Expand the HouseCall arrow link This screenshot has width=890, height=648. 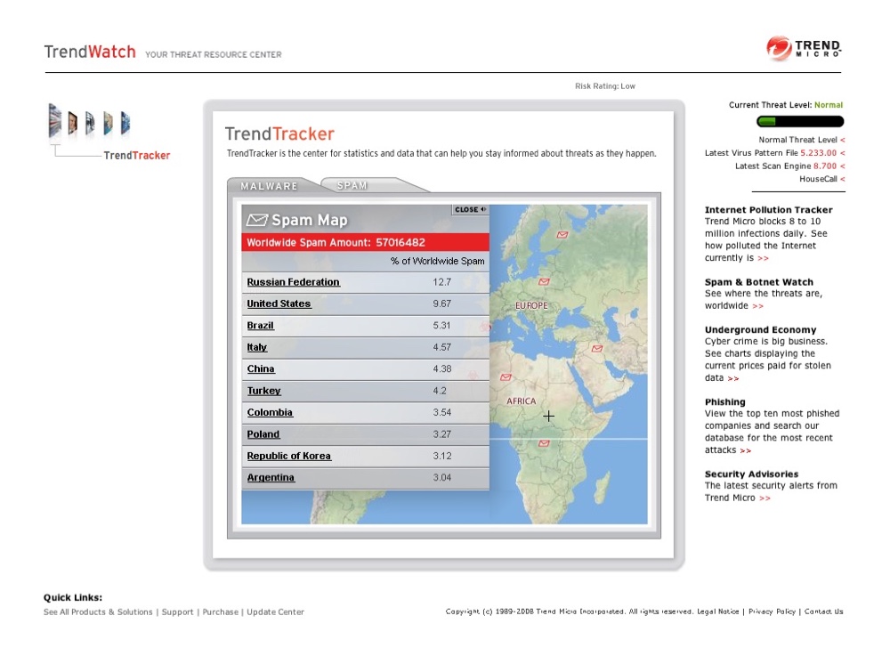point(842,179)
